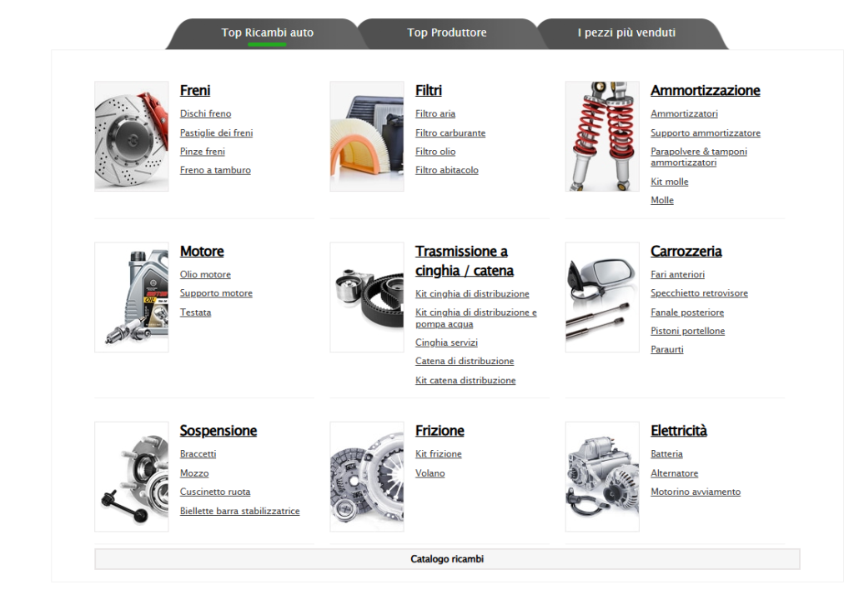Open the Ammortizzazione category heading

[x=706, y=90]
